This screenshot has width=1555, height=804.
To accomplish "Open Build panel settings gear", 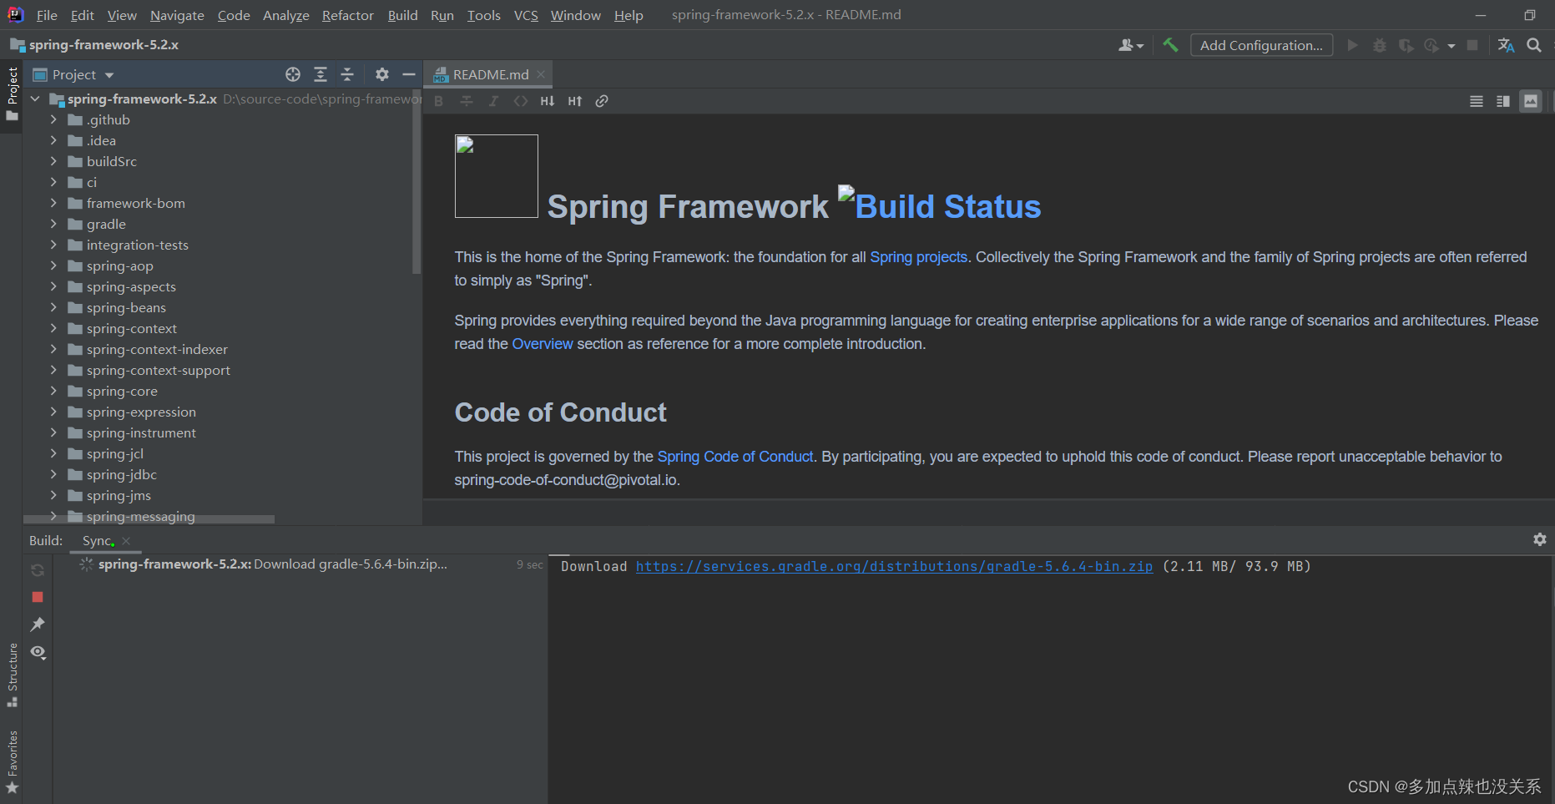I will coord(1540,539).
